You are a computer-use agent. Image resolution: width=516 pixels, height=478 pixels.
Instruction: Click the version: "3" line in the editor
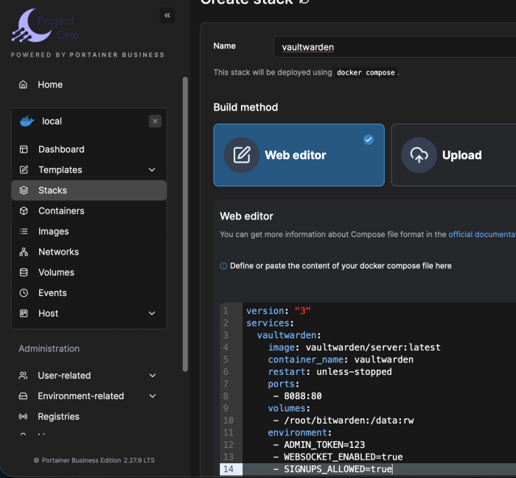point(279,311)
